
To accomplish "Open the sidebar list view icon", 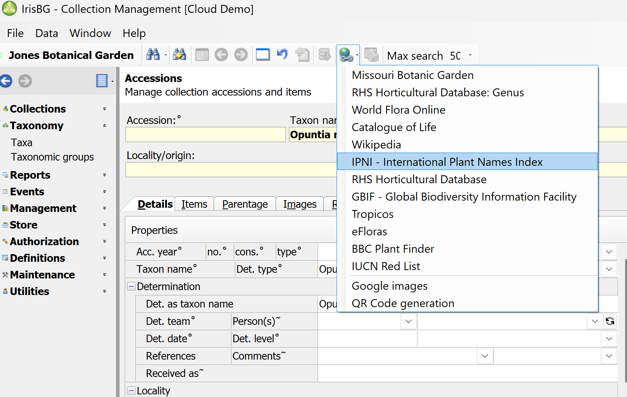I will (x=102, y=81).
